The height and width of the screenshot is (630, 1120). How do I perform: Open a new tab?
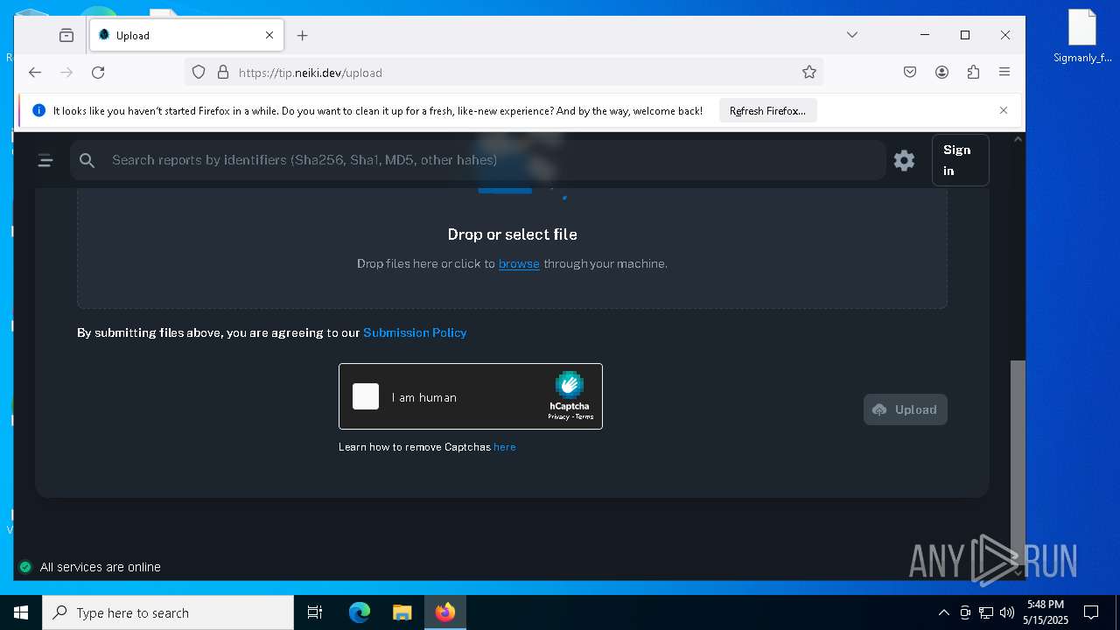point(303,35)
